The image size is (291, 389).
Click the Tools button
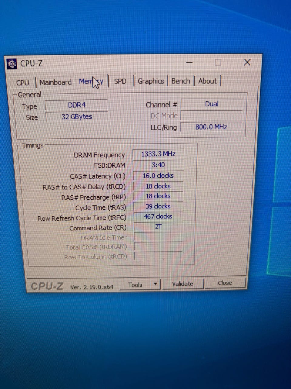click(135, 285)
